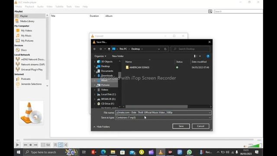Image resolution: width=277 pixels, height=156 pixels.
Task: Click the Forward arrow in Save file dialog
Action: click(x=100, y=49)
